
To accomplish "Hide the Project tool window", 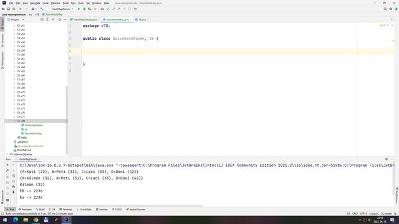I will coord(65,19).
